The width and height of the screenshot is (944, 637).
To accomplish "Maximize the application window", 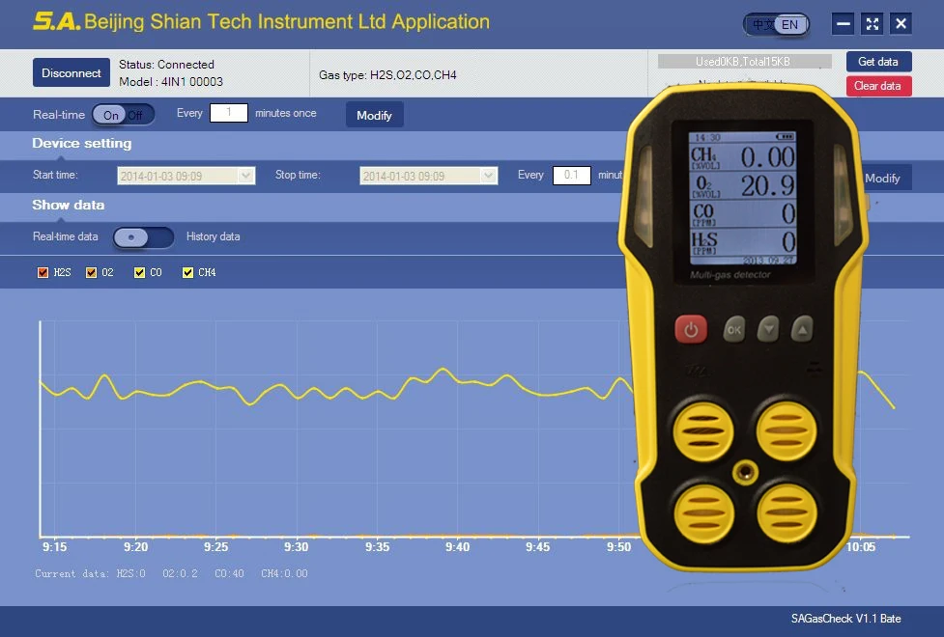I will tap(872, 24).
